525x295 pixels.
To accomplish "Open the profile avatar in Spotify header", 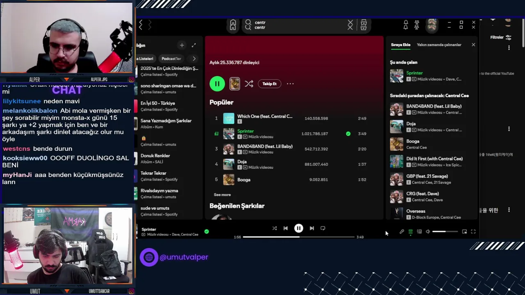I will point(431,25).
